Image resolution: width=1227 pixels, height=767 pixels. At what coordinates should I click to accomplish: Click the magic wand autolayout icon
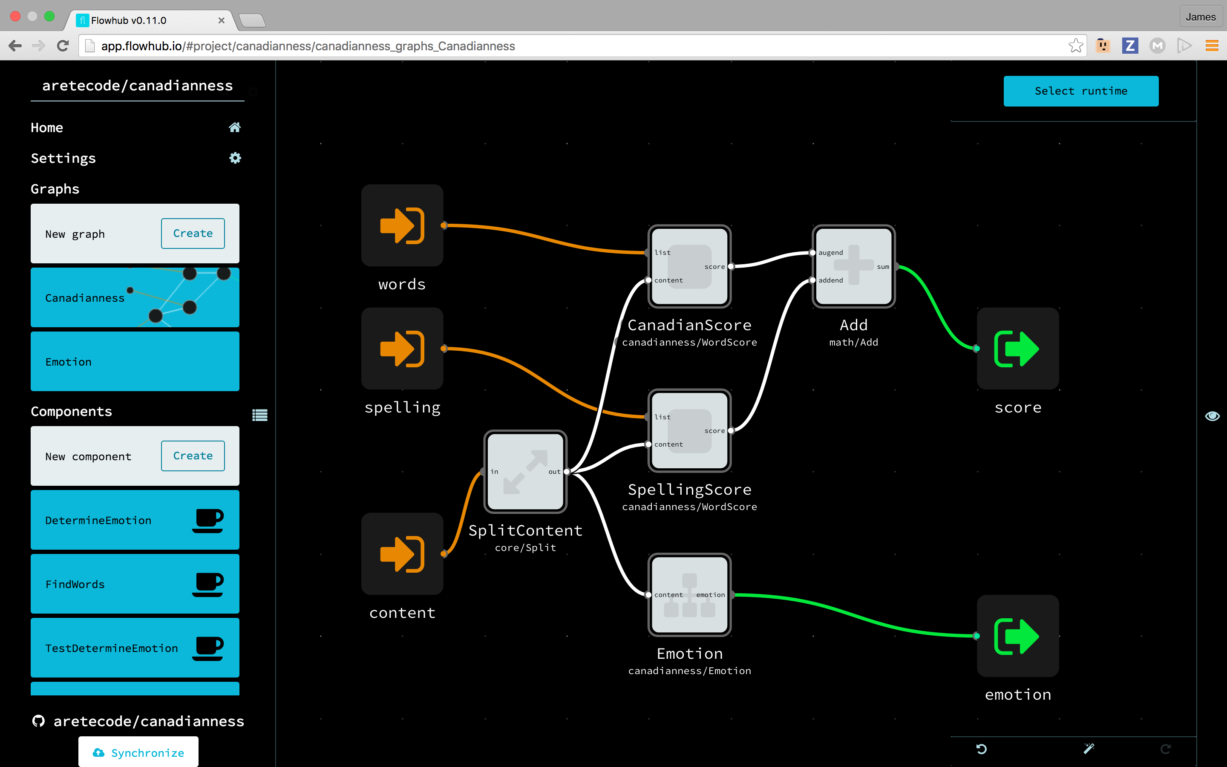[x=1089, y=749]
